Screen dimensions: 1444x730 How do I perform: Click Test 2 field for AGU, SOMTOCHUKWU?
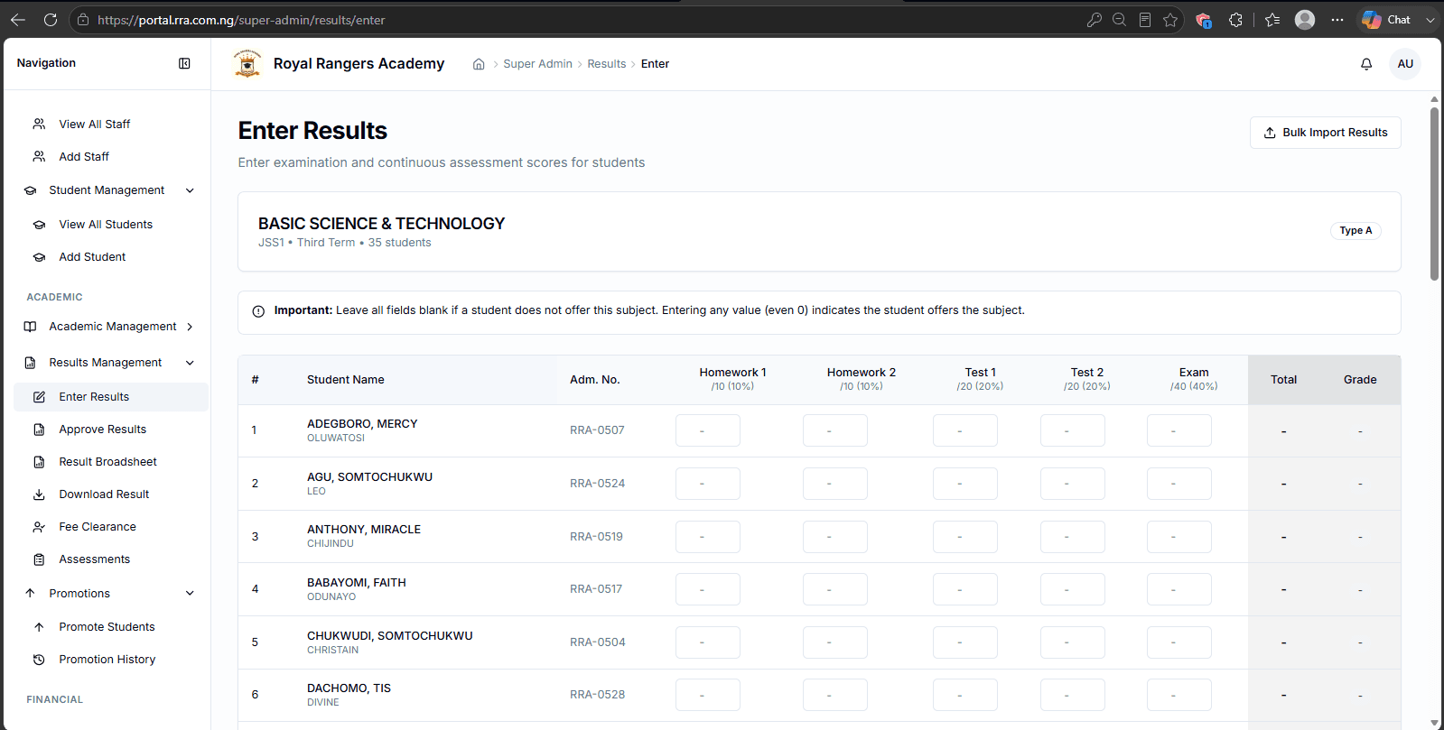point(1072,484)
